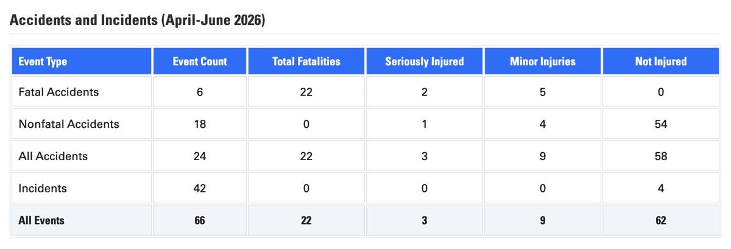Click the Event Count column header
Viewport: 731px width, 249px height.
tap(200, 61)
